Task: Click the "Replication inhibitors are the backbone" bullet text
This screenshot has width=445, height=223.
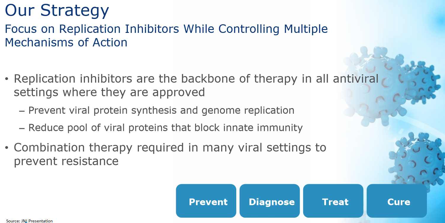Action: pyautogui.click(x=196, y=85)
